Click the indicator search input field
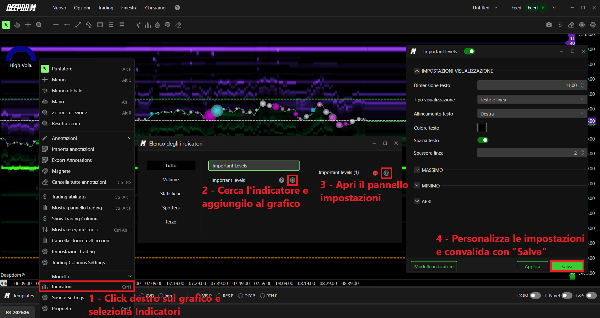 point(254,166)
